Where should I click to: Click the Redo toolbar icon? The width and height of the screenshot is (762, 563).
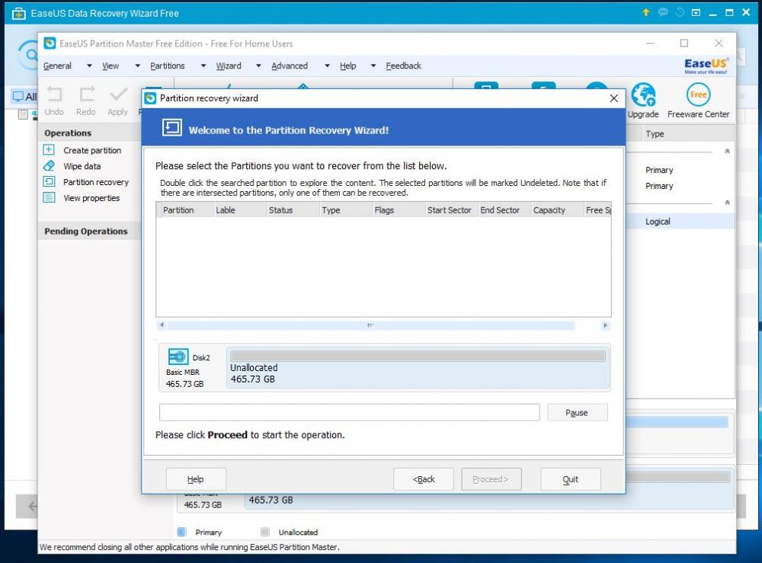87,94
